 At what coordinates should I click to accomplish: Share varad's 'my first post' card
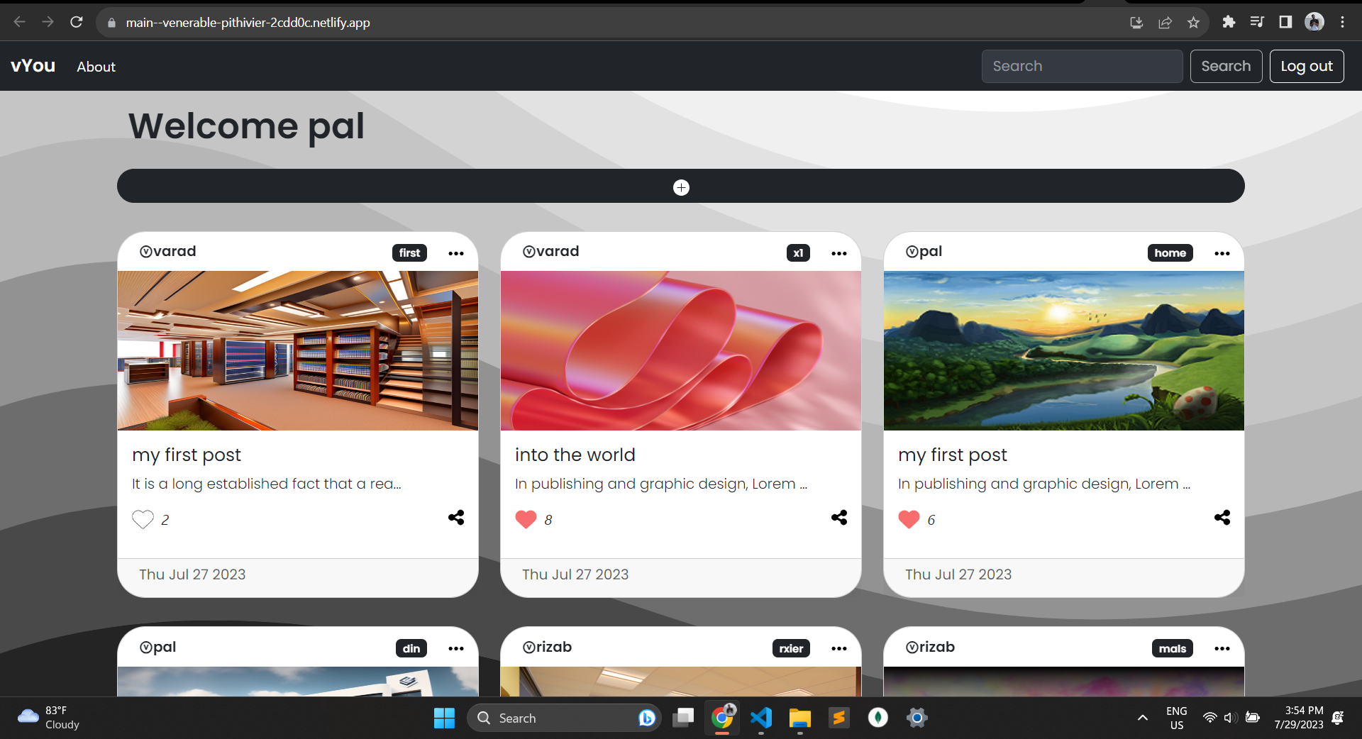click(x=456, y=518)
